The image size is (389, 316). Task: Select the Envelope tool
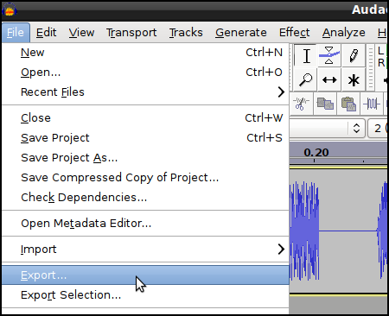[x=329, y=56]
